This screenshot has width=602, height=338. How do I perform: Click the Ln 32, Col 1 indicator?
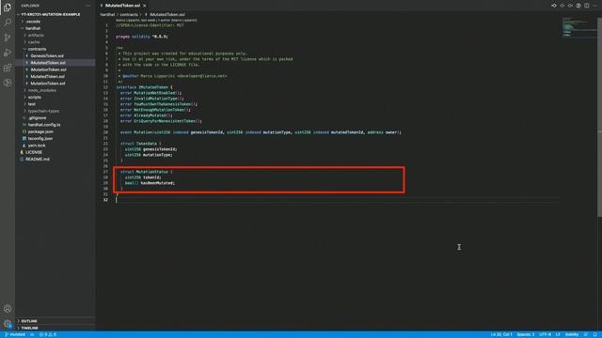click(501, 334)
